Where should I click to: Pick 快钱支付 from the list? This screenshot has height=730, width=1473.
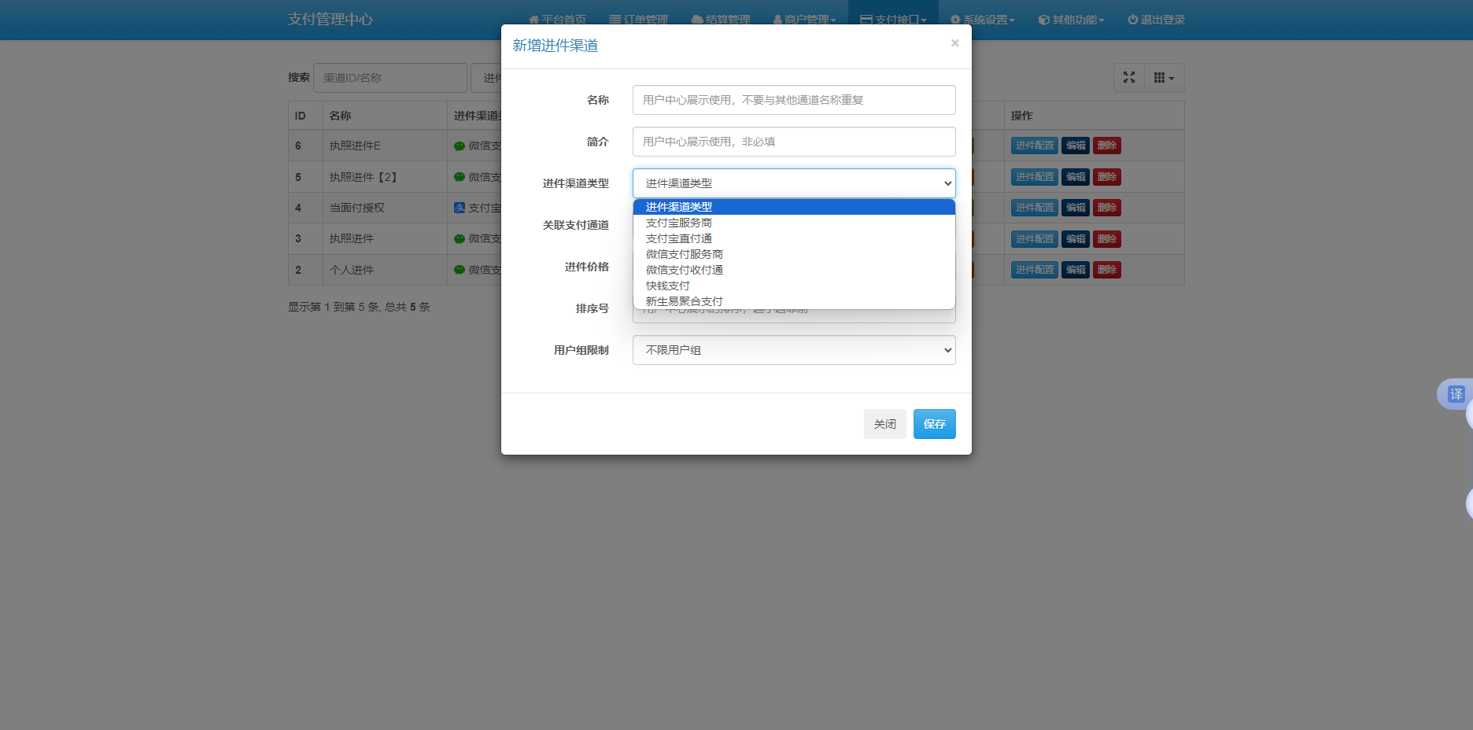794,286
